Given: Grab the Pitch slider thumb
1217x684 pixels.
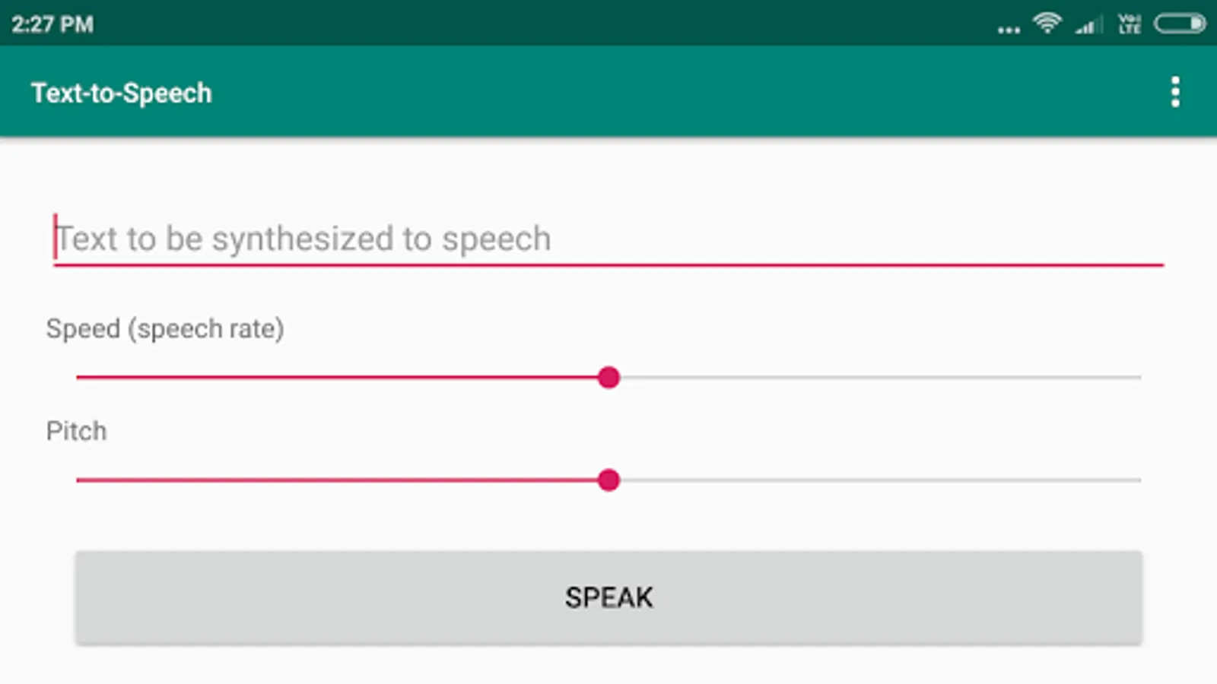Looking at the screenshot, I should pyautogui.click(x=608, y=480).
